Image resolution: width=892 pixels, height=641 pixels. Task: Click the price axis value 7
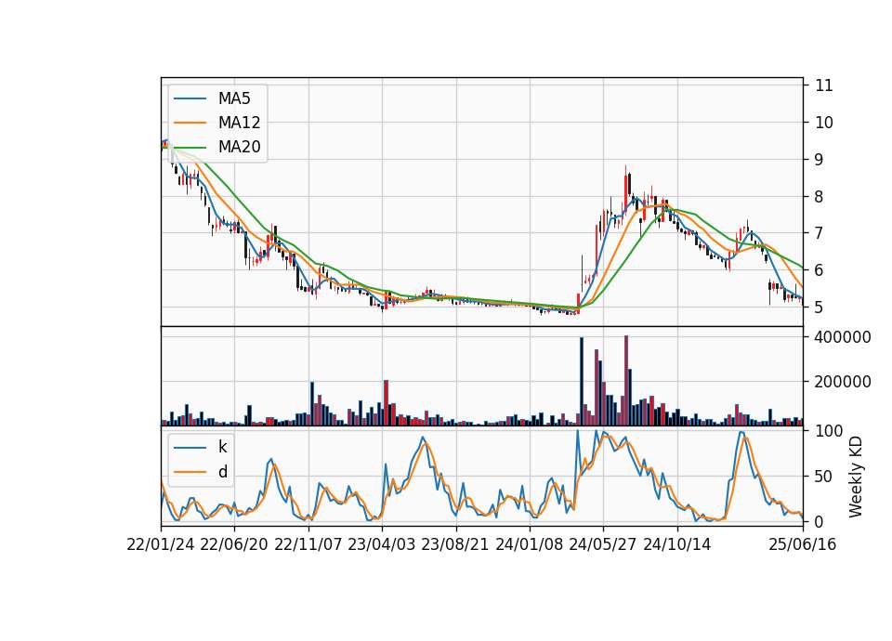pyautogui.click(x=820, y=234)
